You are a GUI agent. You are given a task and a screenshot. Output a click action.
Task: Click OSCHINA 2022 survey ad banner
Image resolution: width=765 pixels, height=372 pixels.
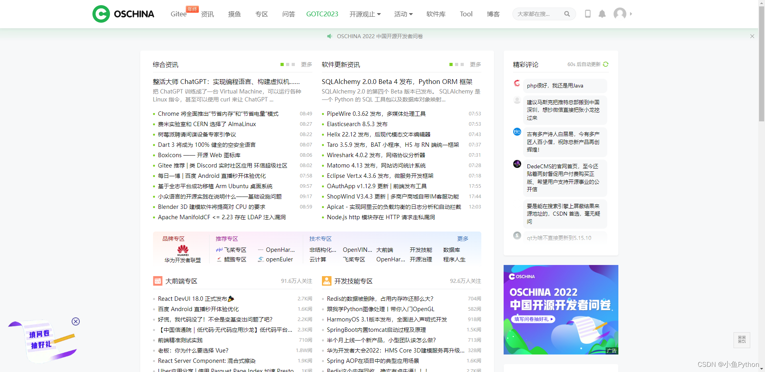tap(561, 310)
